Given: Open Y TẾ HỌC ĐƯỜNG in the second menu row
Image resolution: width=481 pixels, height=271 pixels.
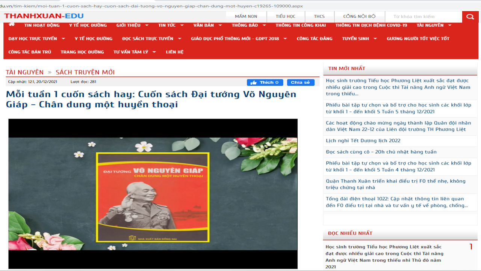Looking at the screenshot, I should click(94, 38).
